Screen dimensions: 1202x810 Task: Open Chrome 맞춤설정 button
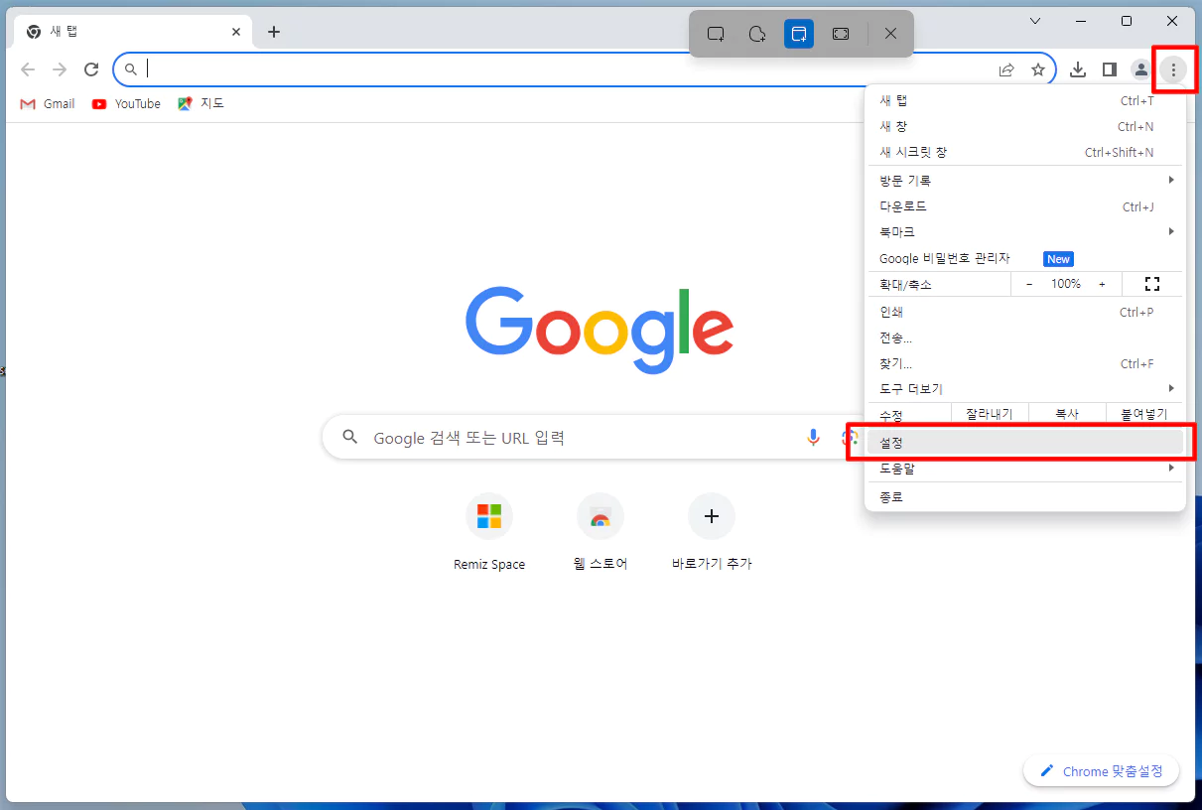[x=1101, y=771]
